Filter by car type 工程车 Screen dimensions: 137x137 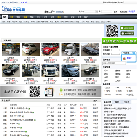118,81
